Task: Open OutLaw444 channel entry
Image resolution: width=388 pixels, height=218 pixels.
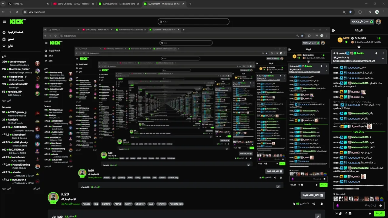Action: coord(21,181)
